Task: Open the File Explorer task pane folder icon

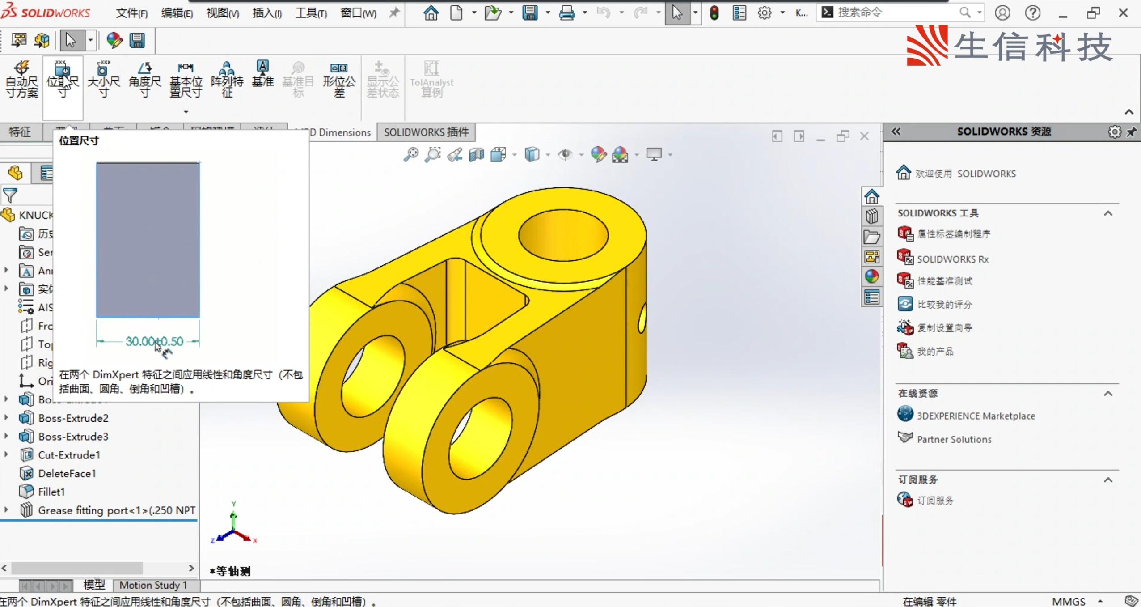Action: tap(872, 237)
